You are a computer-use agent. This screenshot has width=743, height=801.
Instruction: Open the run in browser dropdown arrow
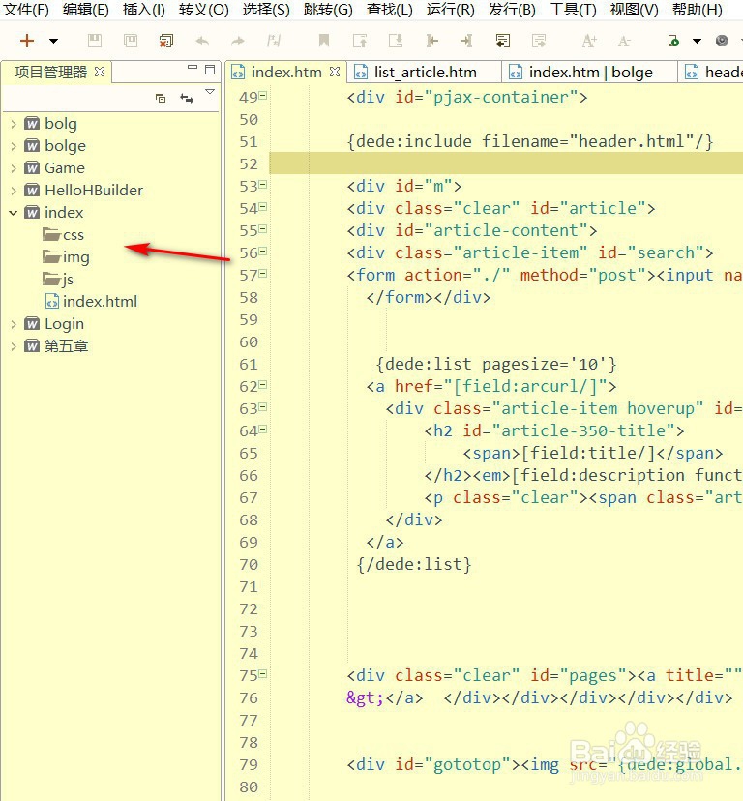tap(697, 41)
